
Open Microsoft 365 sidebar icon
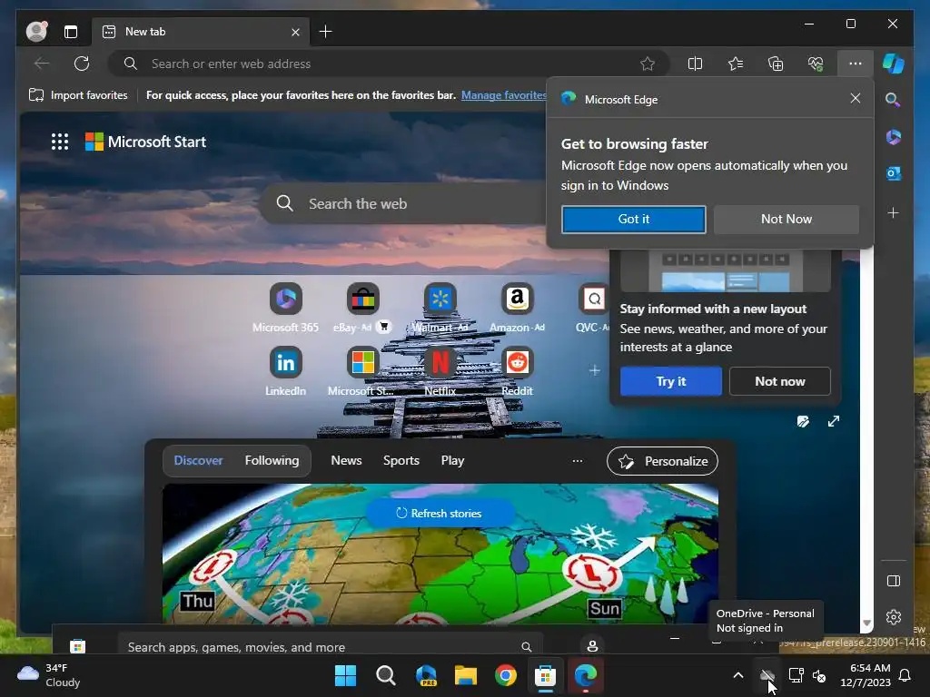pos(894,137)
